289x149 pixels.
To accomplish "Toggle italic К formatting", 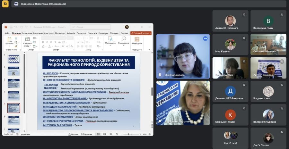I will point(47,42).
